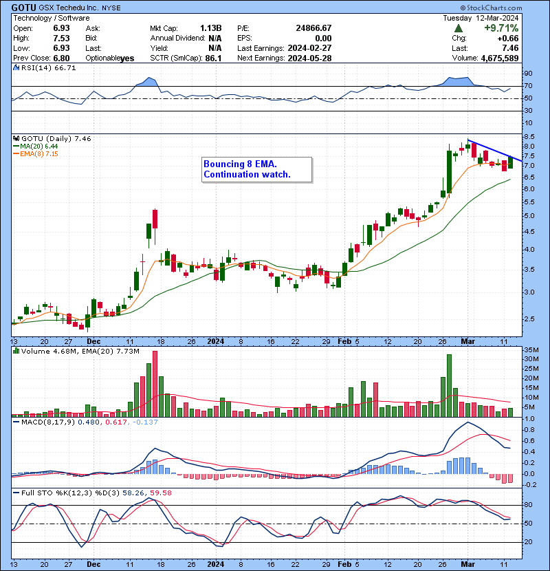Click the Optionable yes value
The width and height of the screenshot is (550, 571).
(x=127, y=58)
